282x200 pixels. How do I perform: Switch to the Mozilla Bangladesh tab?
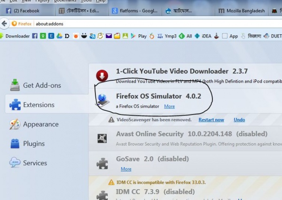click(242, 11)
